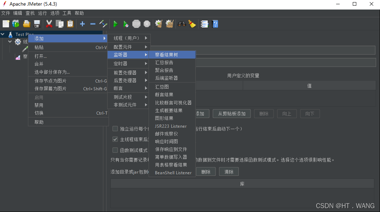Enable 独立运行每个线程组 checkbox

tap(115, 129)
